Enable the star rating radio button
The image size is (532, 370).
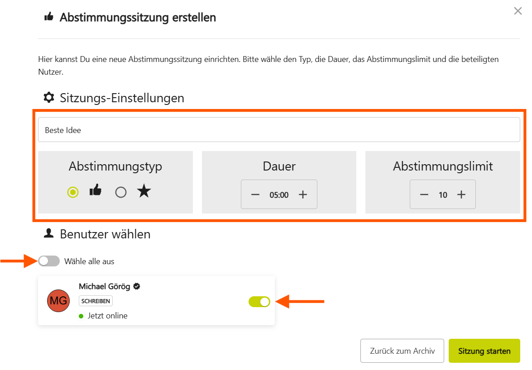120,192
